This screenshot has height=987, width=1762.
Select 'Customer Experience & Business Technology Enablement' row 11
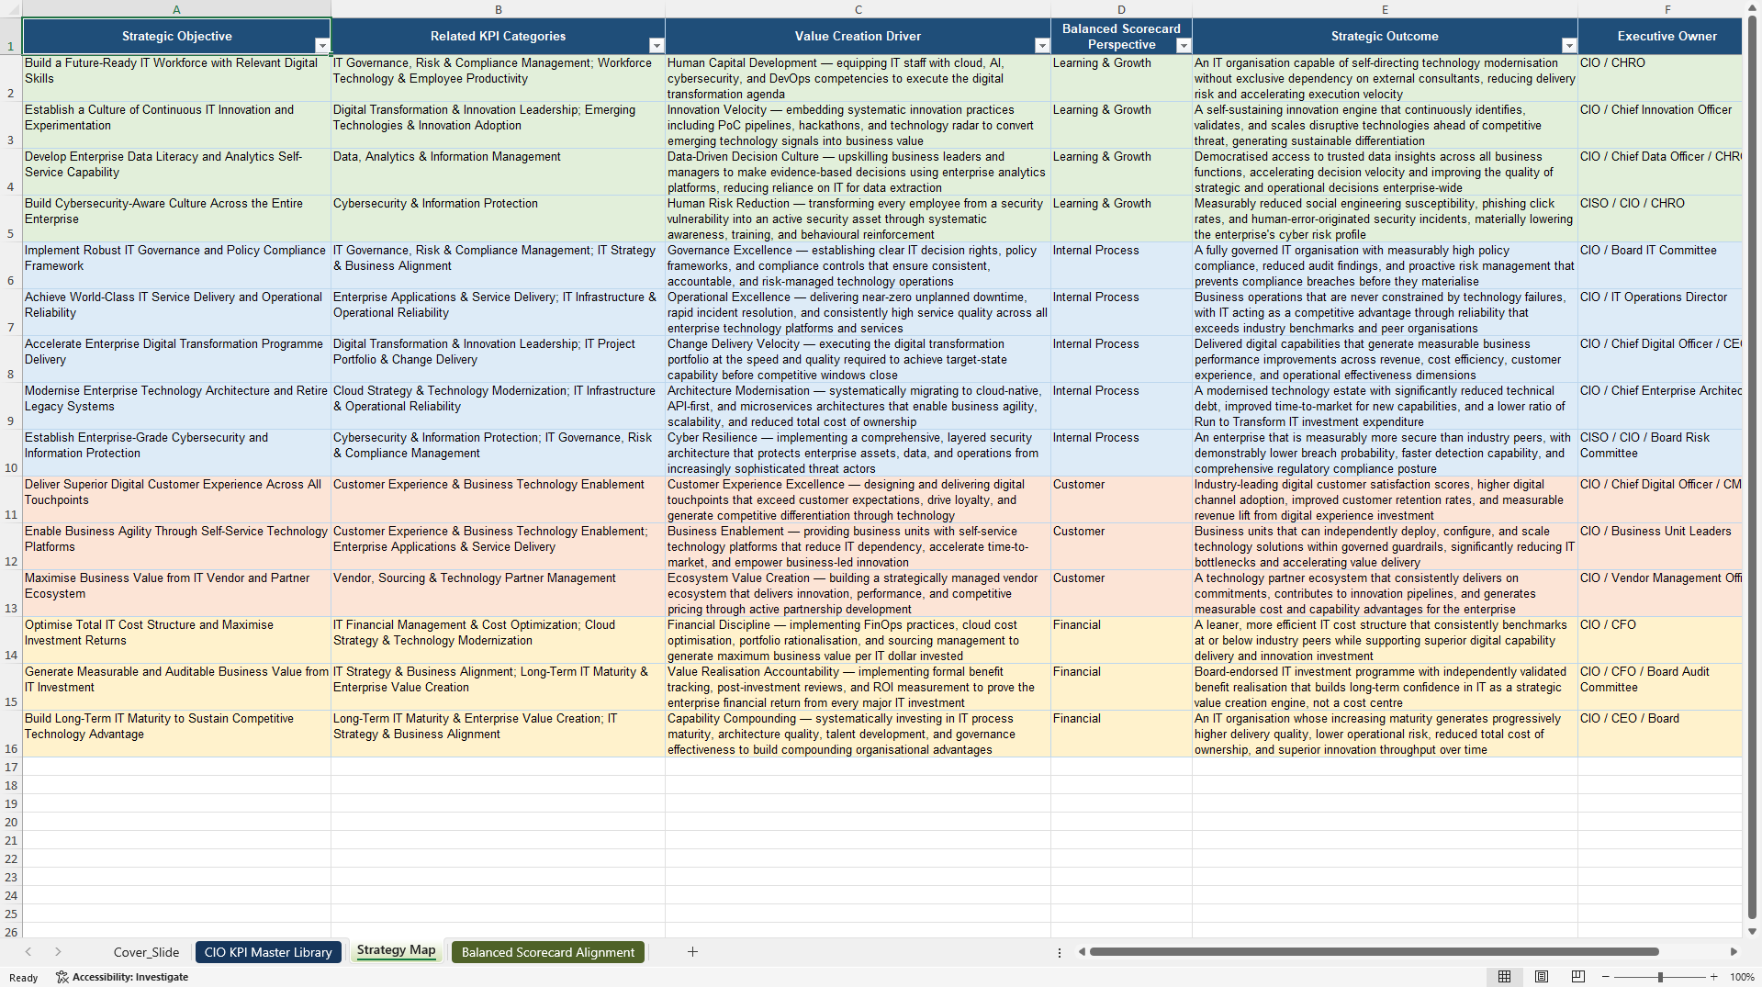pos(498,499)
